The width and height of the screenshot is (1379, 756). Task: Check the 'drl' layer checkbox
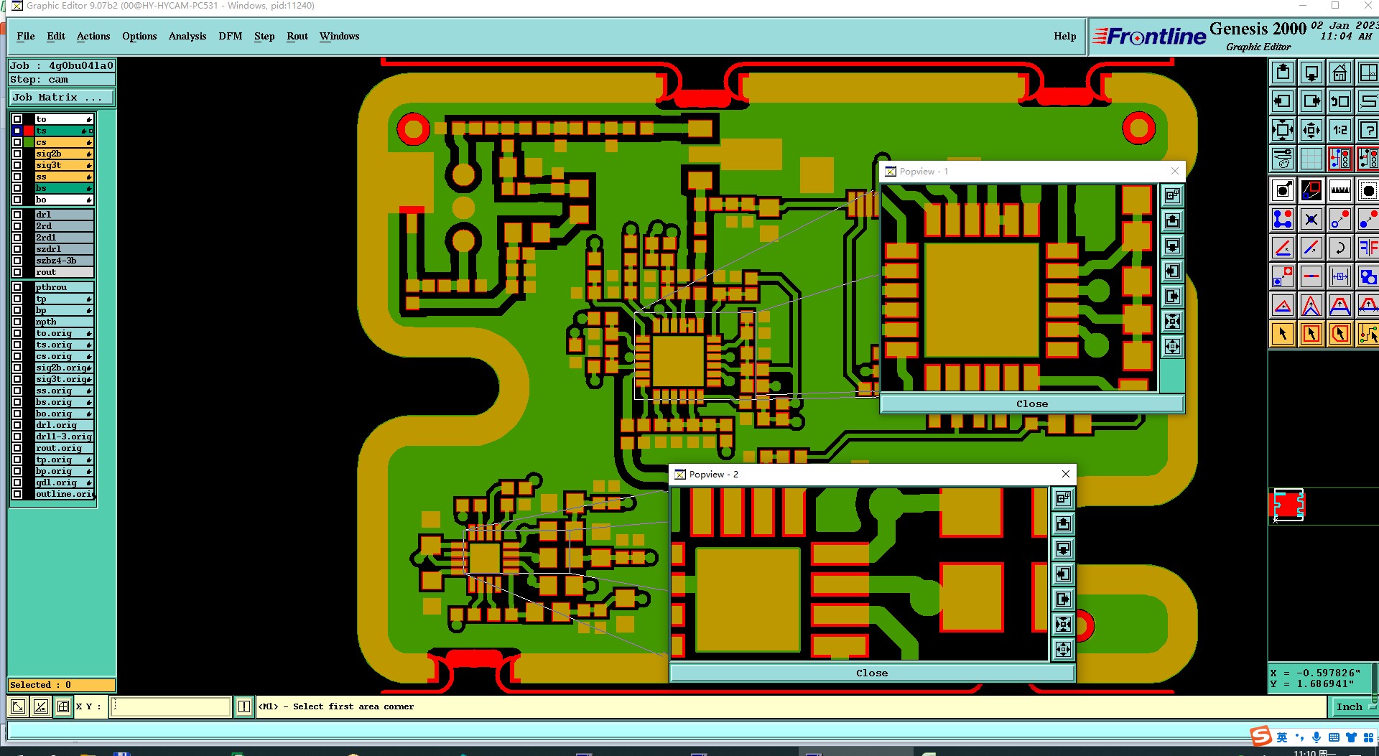(17, 215)
